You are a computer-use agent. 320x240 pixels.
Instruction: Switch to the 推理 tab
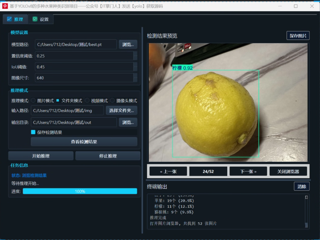pyautogui.click(x=15, y=19)
